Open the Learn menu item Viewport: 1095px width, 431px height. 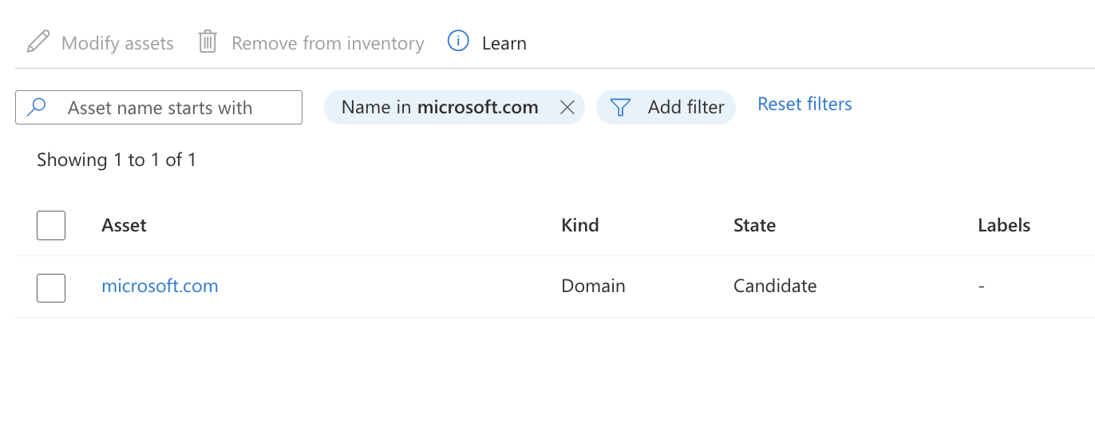pos(504,43)
